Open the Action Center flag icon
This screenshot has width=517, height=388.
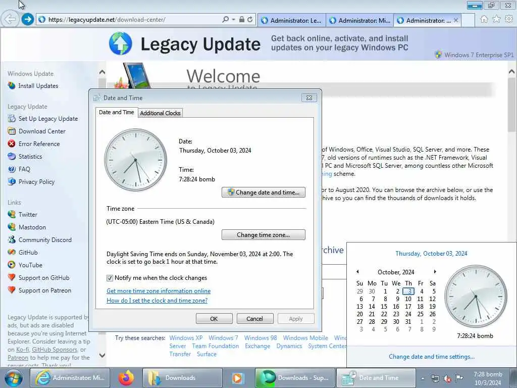(459, 378)
